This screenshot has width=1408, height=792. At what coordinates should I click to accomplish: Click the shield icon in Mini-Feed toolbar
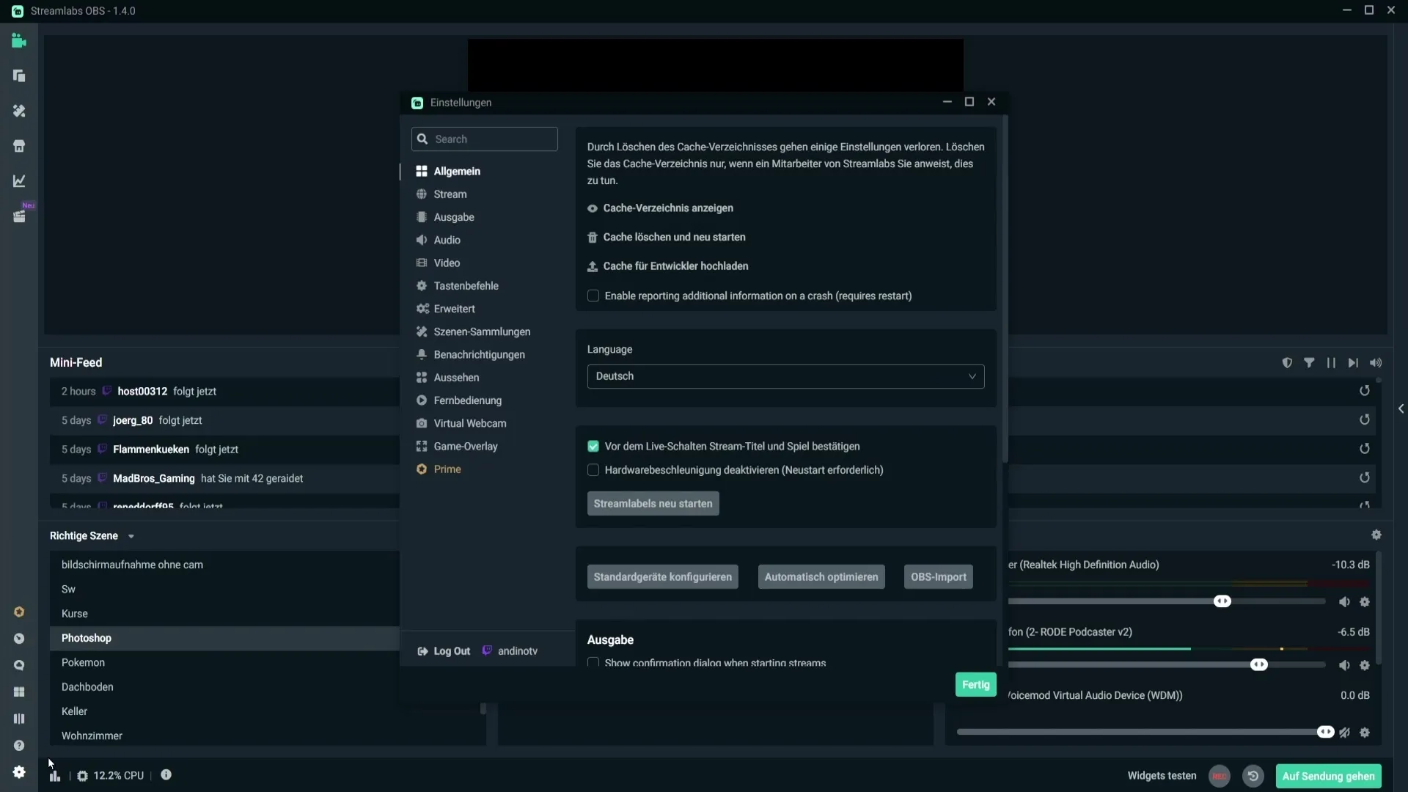pos(1287,363)
